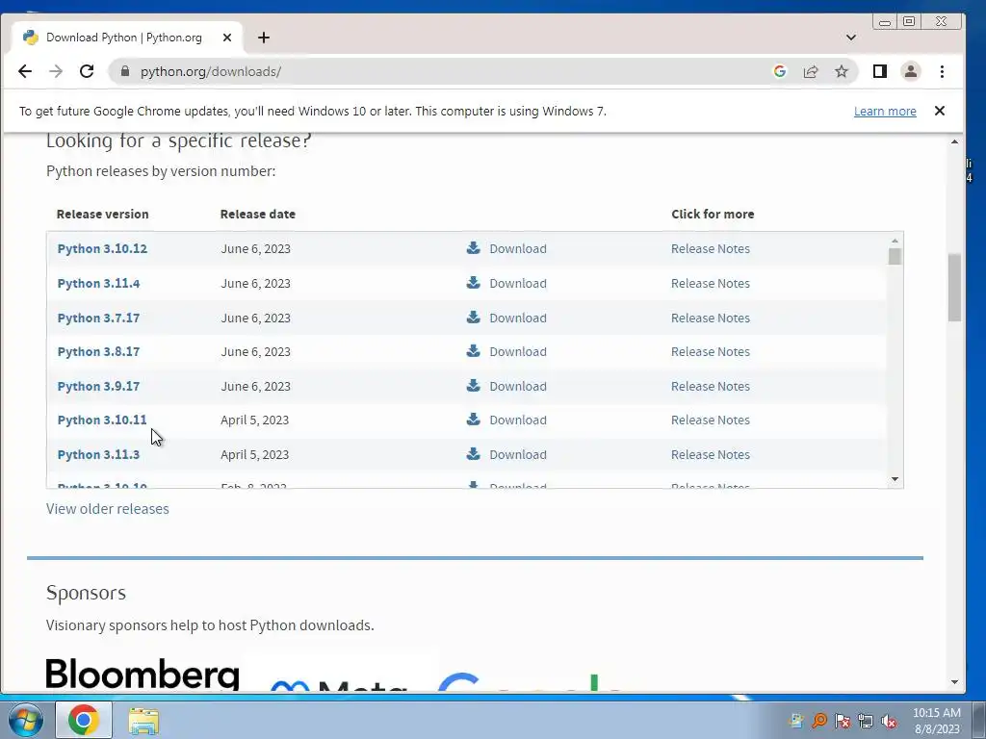Open Learn more link in update banner
986x739 pixels.
(885, 112)
